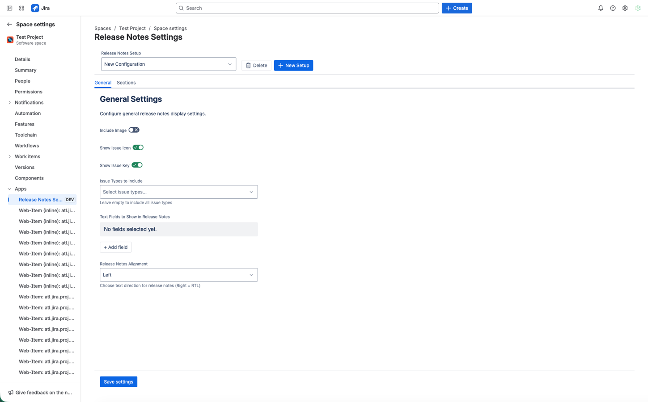Viewport: 648px width, 402px height.
Task: Click the Search field
Action: point(307,8)
